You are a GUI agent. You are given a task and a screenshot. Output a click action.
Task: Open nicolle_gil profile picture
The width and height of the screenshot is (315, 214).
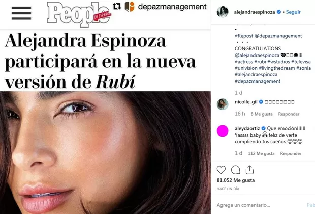223,104
